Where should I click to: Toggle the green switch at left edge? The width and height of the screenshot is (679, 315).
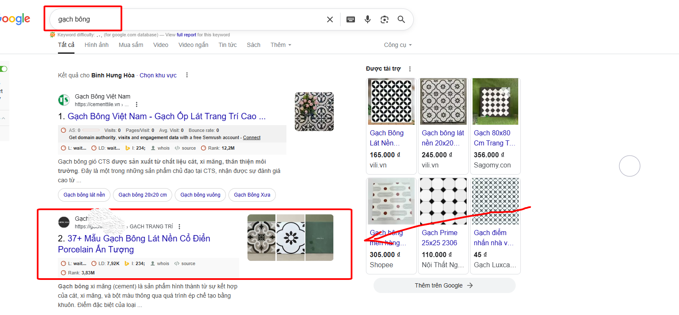4,69
